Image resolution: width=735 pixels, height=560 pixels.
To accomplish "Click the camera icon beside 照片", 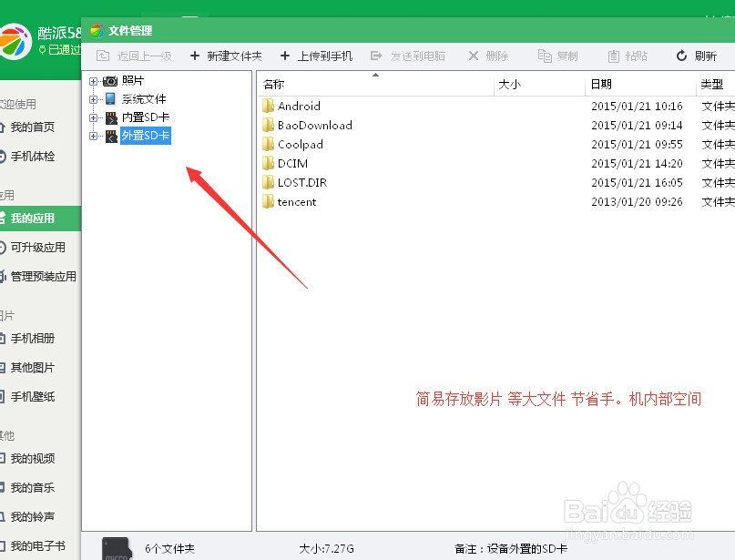I will (x=110, y=81).
